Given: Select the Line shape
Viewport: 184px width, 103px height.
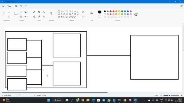Looking at the screenshot, I should [x=59, y=11].
